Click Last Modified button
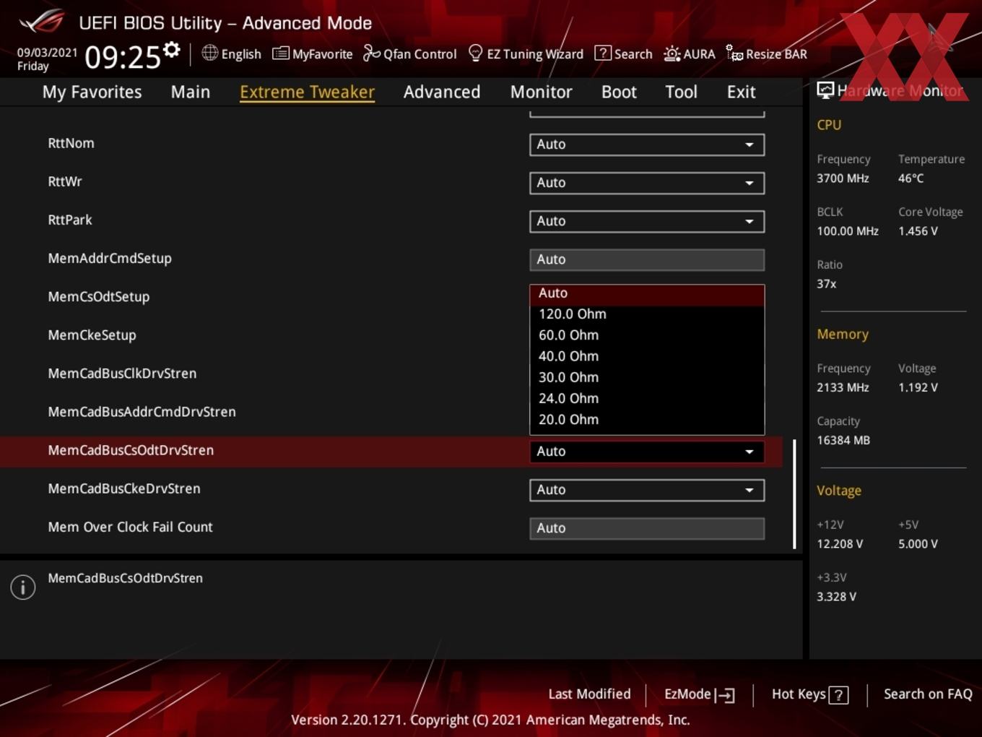The width and height of the screenshot is (982, 737). coord(589,694)
